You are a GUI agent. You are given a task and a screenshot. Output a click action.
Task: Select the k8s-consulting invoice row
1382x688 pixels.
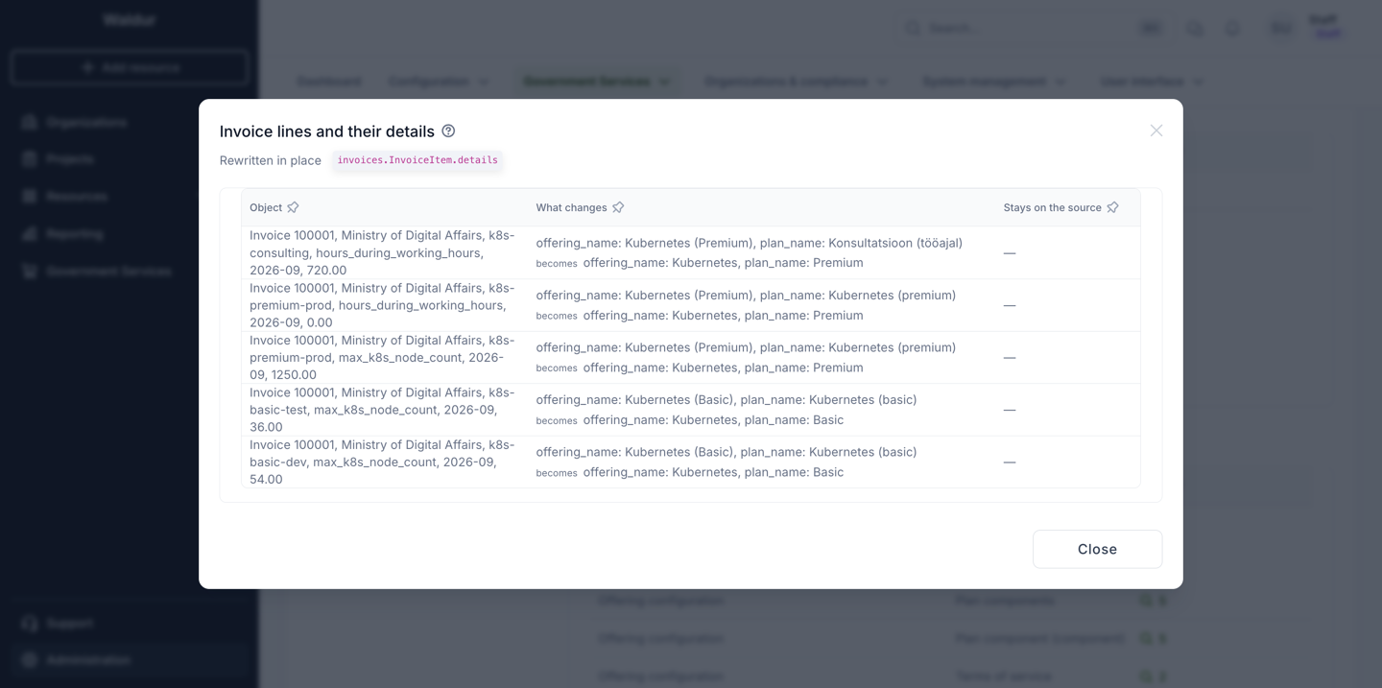point(690,252)
